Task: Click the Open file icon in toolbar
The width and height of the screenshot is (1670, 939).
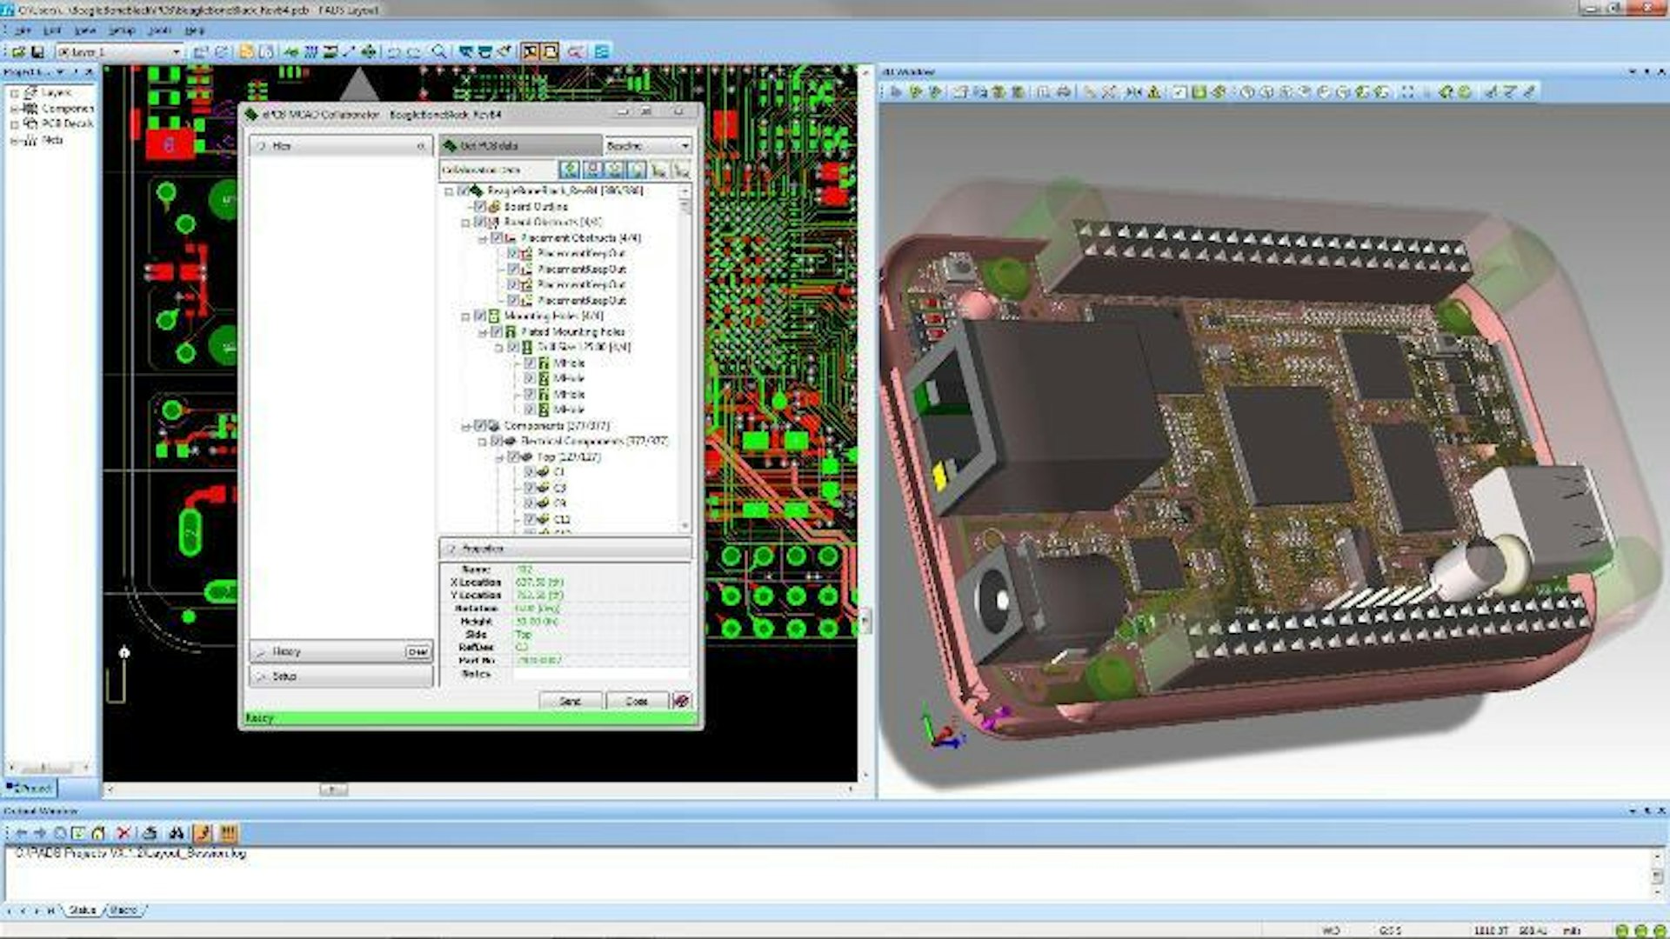Action: (18, 52)
